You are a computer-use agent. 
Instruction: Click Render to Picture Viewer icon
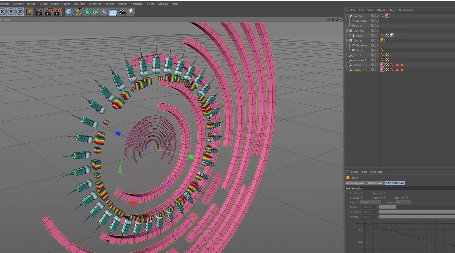pyautogui.click(x=48, y=12)
